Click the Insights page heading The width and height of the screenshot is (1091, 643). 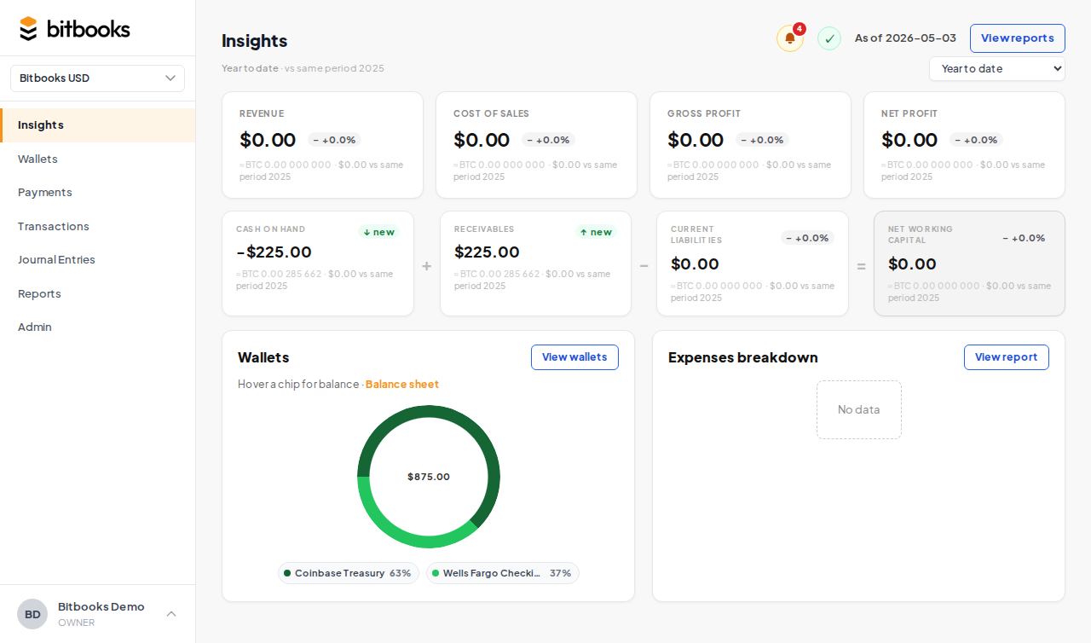pyautogui.click(x=254, y=41)
